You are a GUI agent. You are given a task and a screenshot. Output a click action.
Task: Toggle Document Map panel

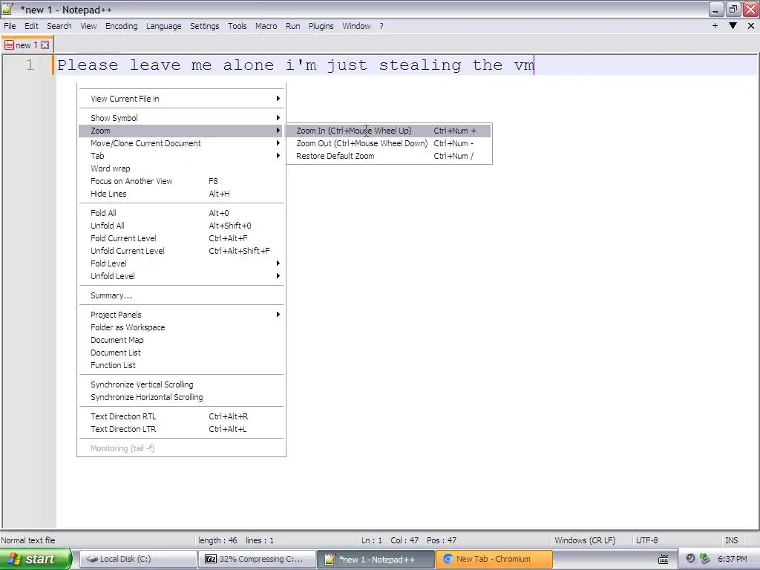[181, 340]
